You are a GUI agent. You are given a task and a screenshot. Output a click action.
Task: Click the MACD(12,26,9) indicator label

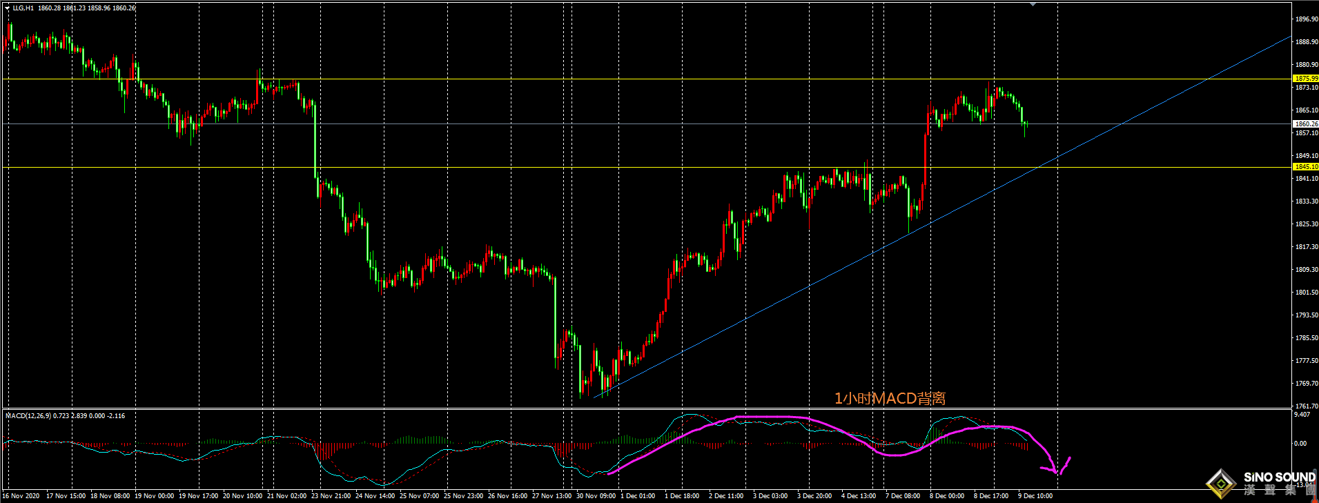coord(28,415)
